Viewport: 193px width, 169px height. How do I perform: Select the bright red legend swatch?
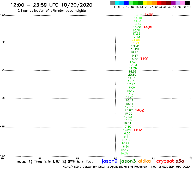tap(159, 3)
